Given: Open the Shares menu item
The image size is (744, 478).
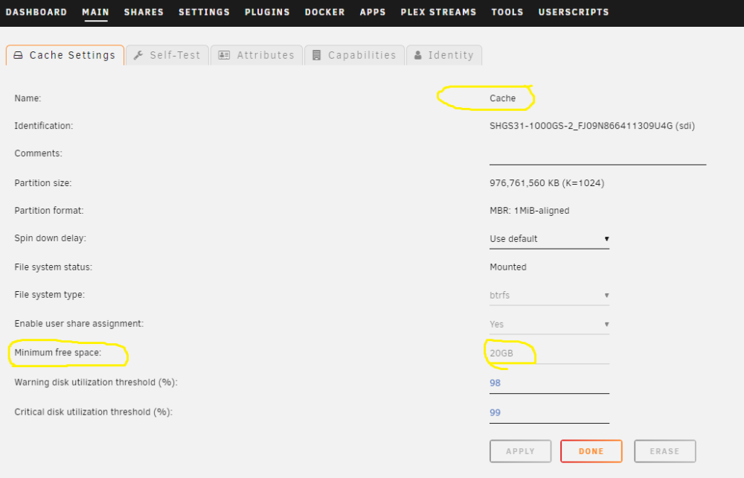Looking at the screenshot, I should (144, 12).
